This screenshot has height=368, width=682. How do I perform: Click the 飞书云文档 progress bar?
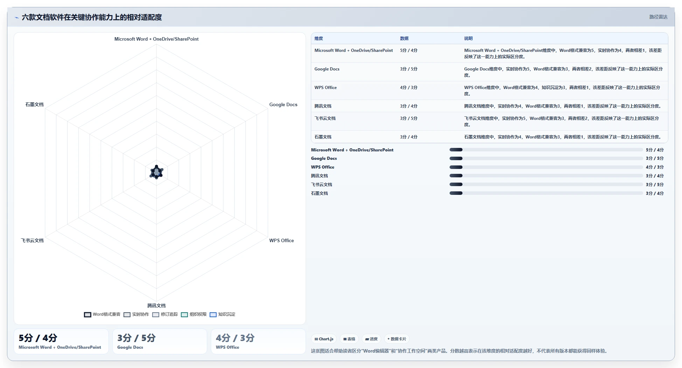pyautogui.click(x=546, y=184)
